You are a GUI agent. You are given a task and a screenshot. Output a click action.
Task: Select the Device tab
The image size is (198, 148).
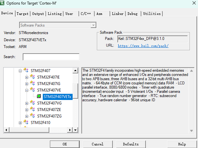[x=7, y=13]
